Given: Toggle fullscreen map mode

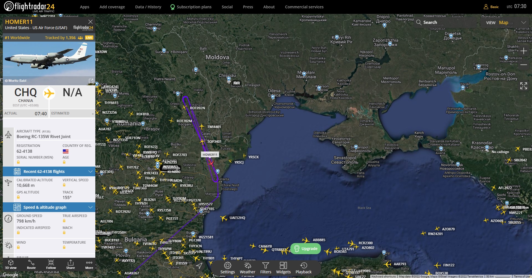Looking at the screenshot, I should point(523,86).
